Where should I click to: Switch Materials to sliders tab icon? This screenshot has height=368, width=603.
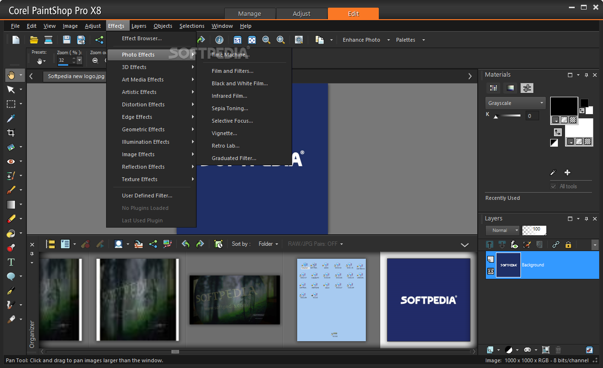coord(527,88)
